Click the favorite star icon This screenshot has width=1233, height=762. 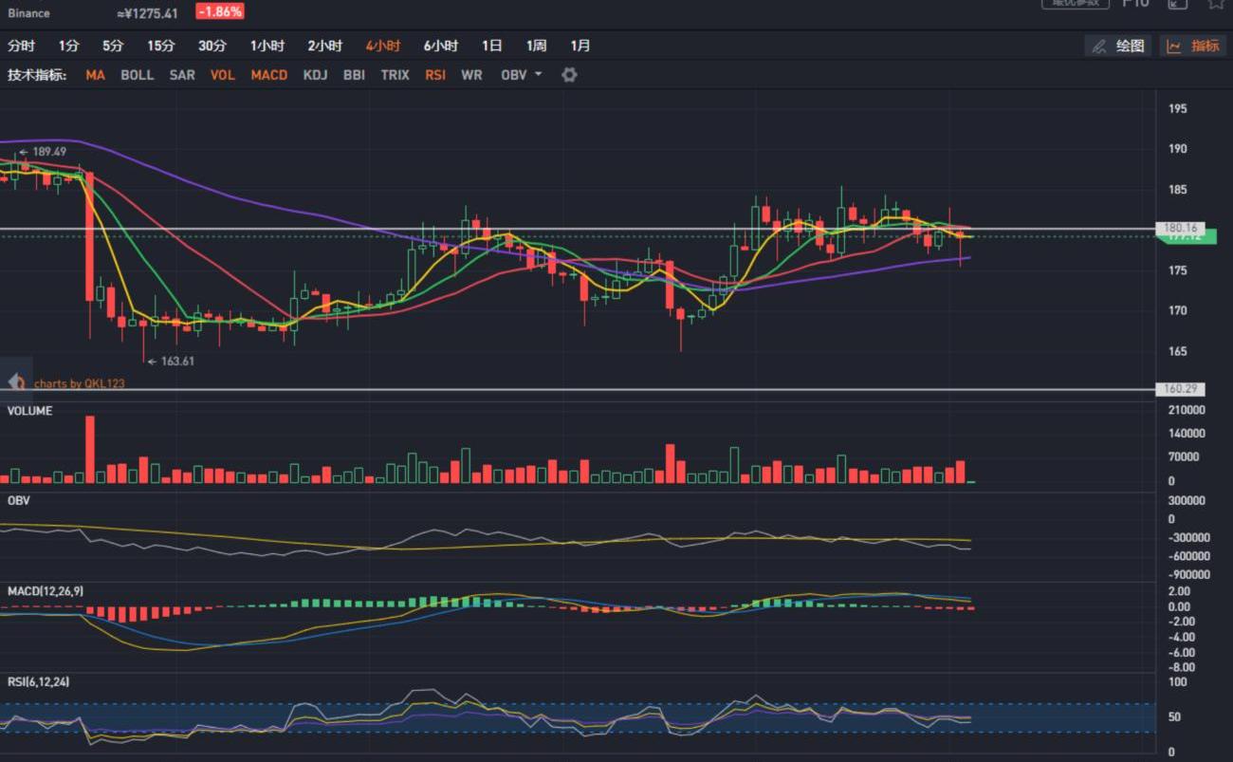tap(1215, 4)
